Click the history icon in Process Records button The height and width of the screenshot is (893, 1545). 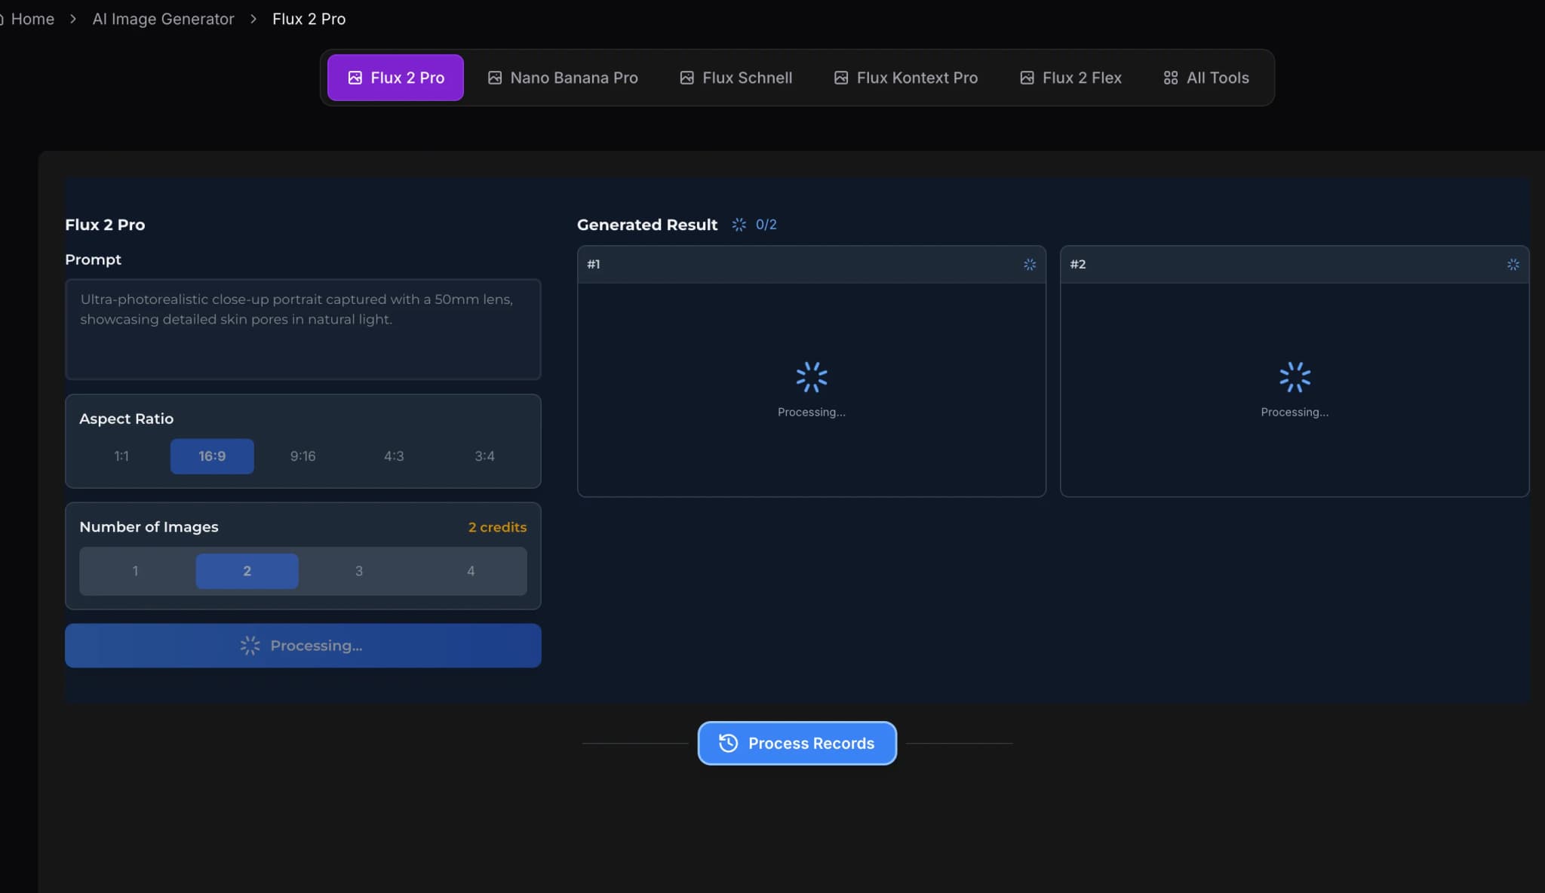point(727,743)
